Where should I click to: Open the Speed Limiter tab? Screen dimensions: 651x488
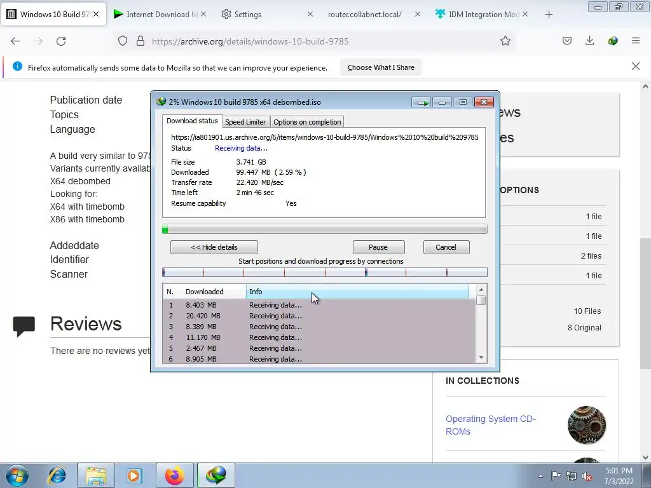pos(245,122)
